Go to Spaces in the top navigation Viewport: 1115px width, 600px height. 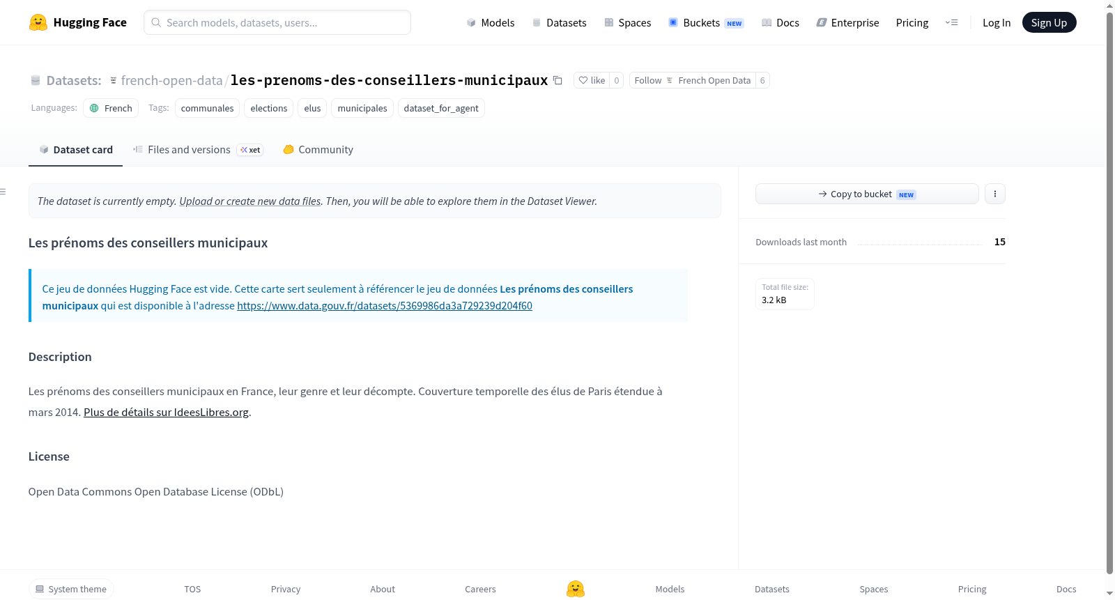coord(628,22)
